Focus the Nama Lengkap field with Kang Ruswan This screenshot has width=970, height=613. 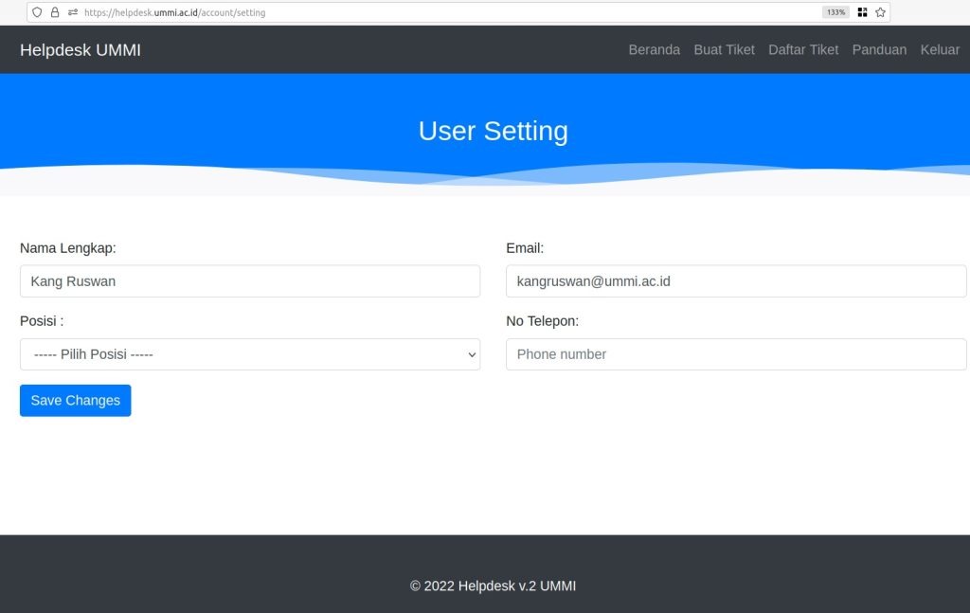point(250,281)
